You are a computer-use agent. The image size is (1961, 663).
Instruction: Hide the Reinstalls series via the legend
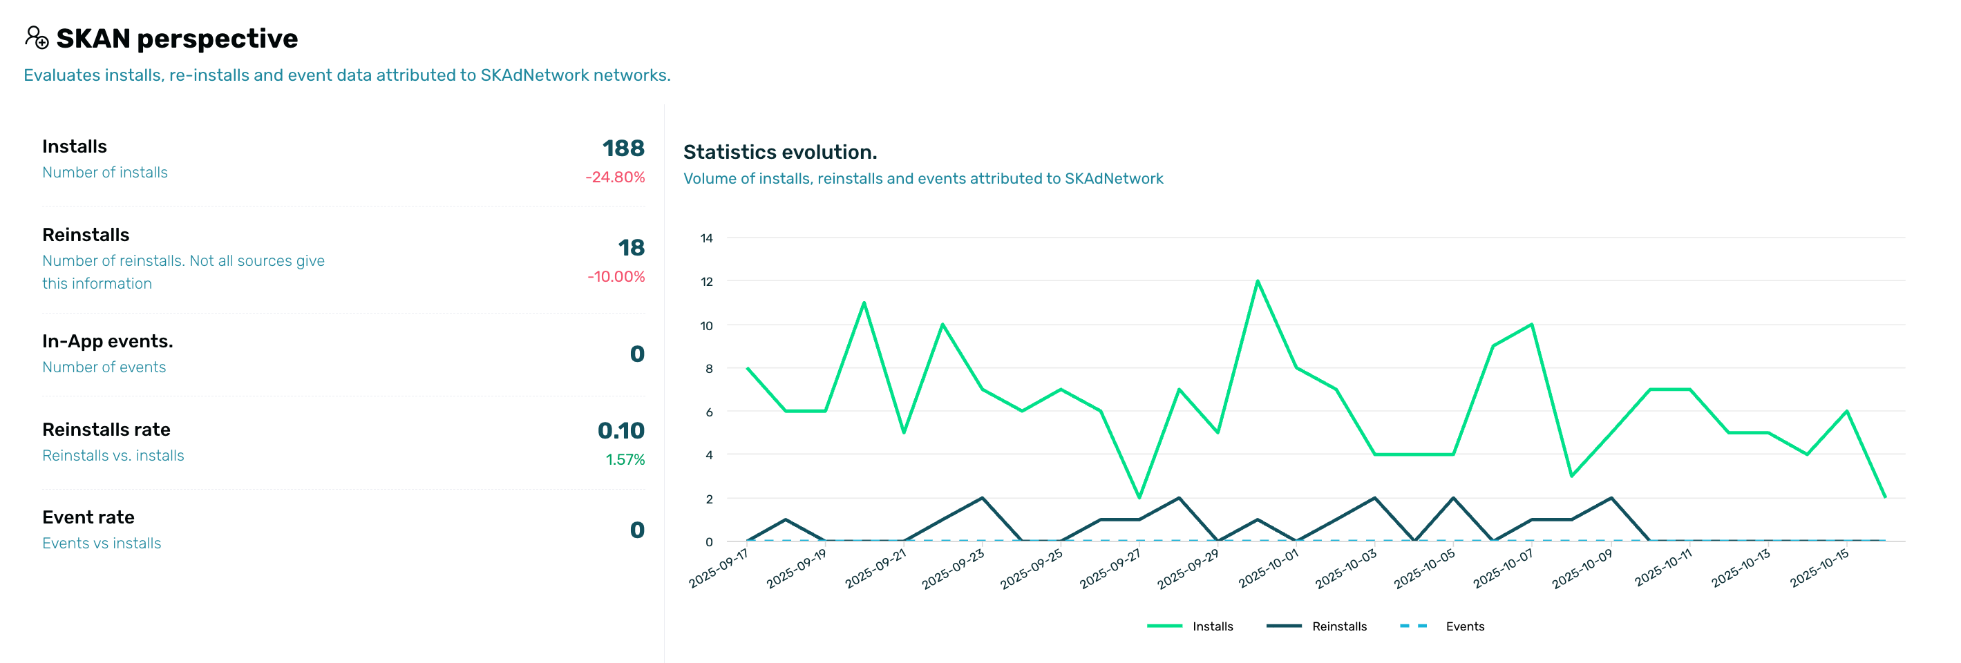pyautogui.click(x=1338, y=626)
